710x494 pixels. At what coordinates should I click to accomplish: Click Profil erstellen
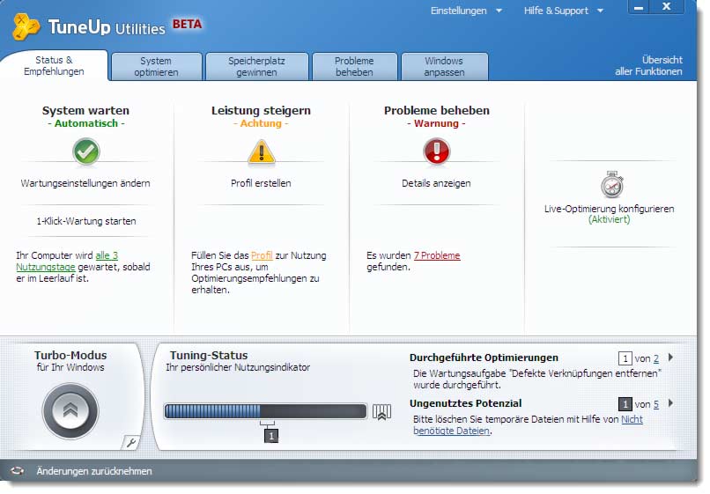[x=261, y=183]
